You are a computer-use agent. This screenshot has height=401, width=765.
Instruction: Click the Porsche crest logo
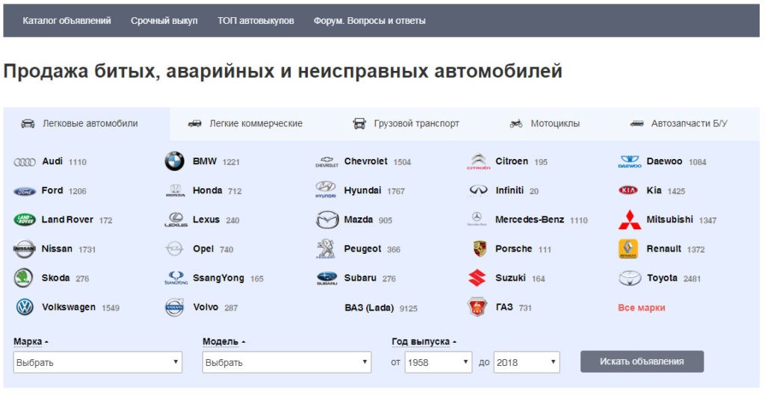point(480,249)
